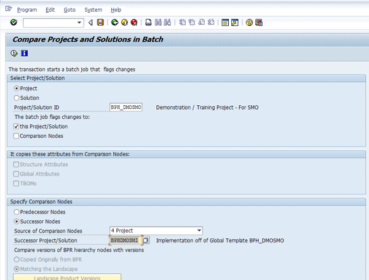Image resolution: width=369 pixels, height=280 pixels.
Task: Open value help for Successor Project/Solution
Action: coord(146,240)
